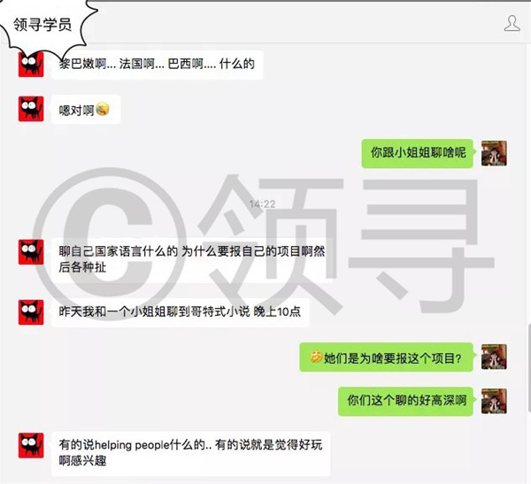Click cat avatar beside '聊自己国家语言什么的' message
The width and height of the screenshot is (531, 484).
point(31,252)
